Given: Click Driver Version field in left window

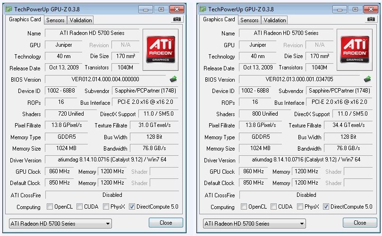Looking at the screenshot, I should (x=112, y=160).
